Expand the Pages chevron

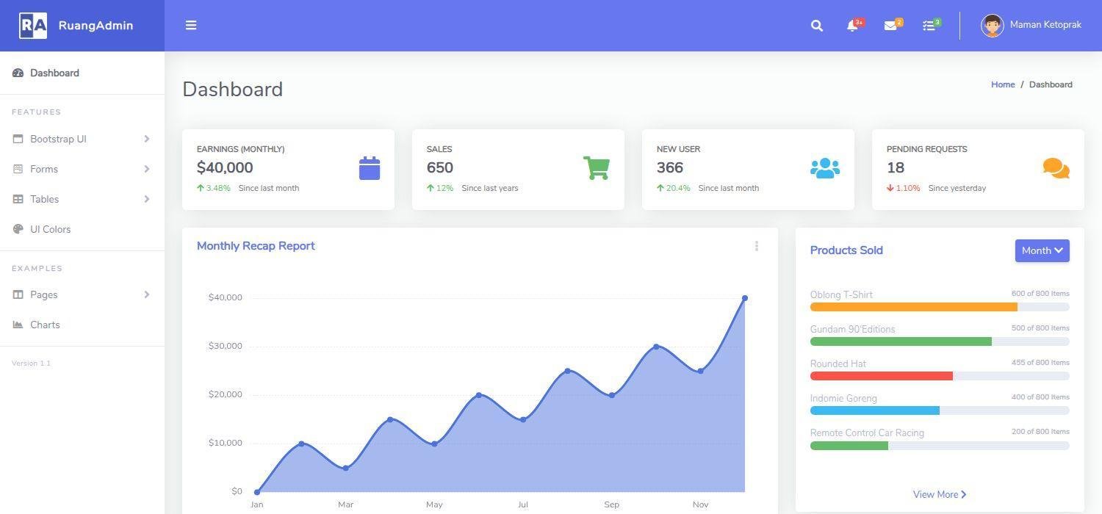(x=147, y=294)
